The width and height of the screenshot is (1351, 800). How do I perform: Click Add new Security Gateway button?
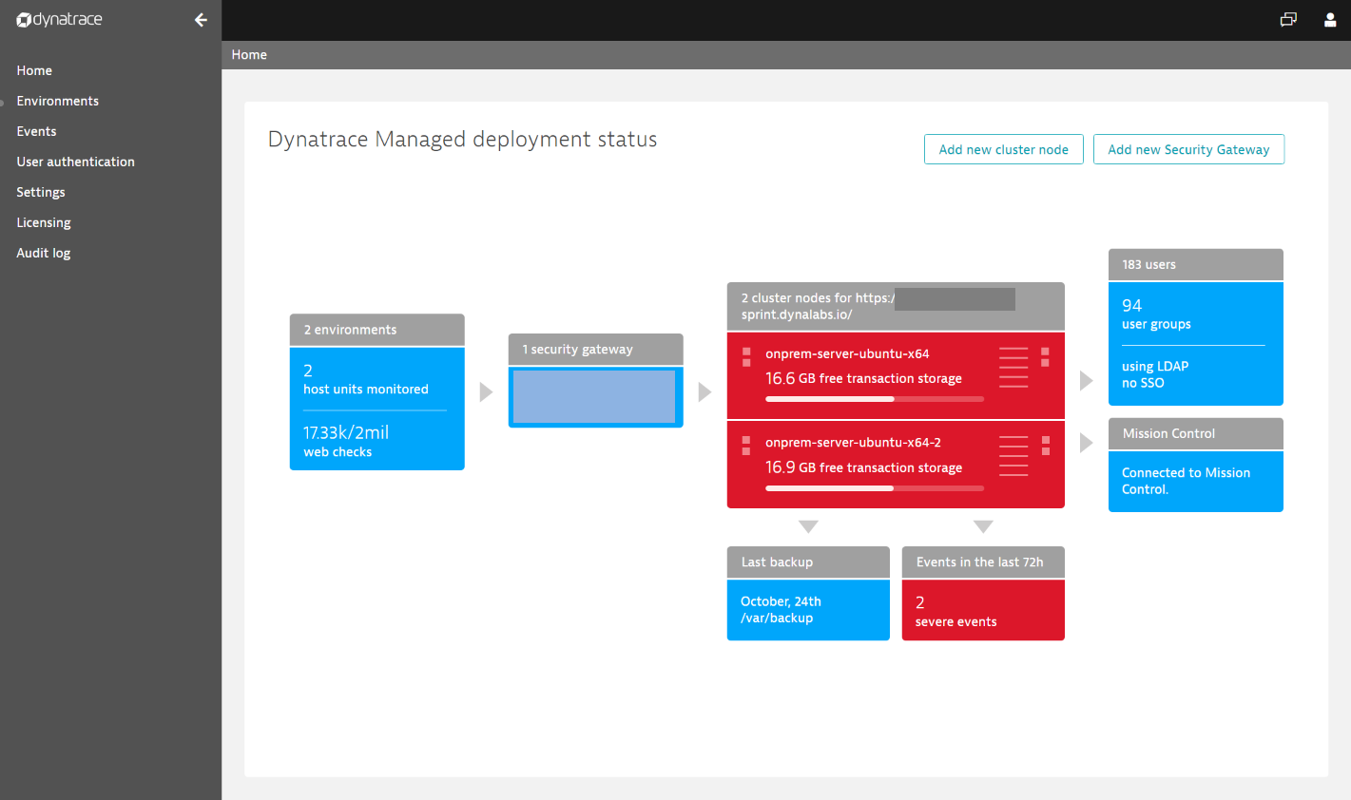point(1188,149)
